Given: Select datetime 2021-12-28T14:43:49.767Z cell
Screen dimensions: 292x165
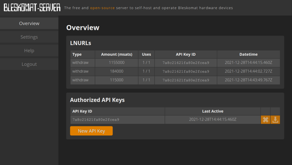Looking at the screenshot, I should pyautogui.click(x=248, y=80).
